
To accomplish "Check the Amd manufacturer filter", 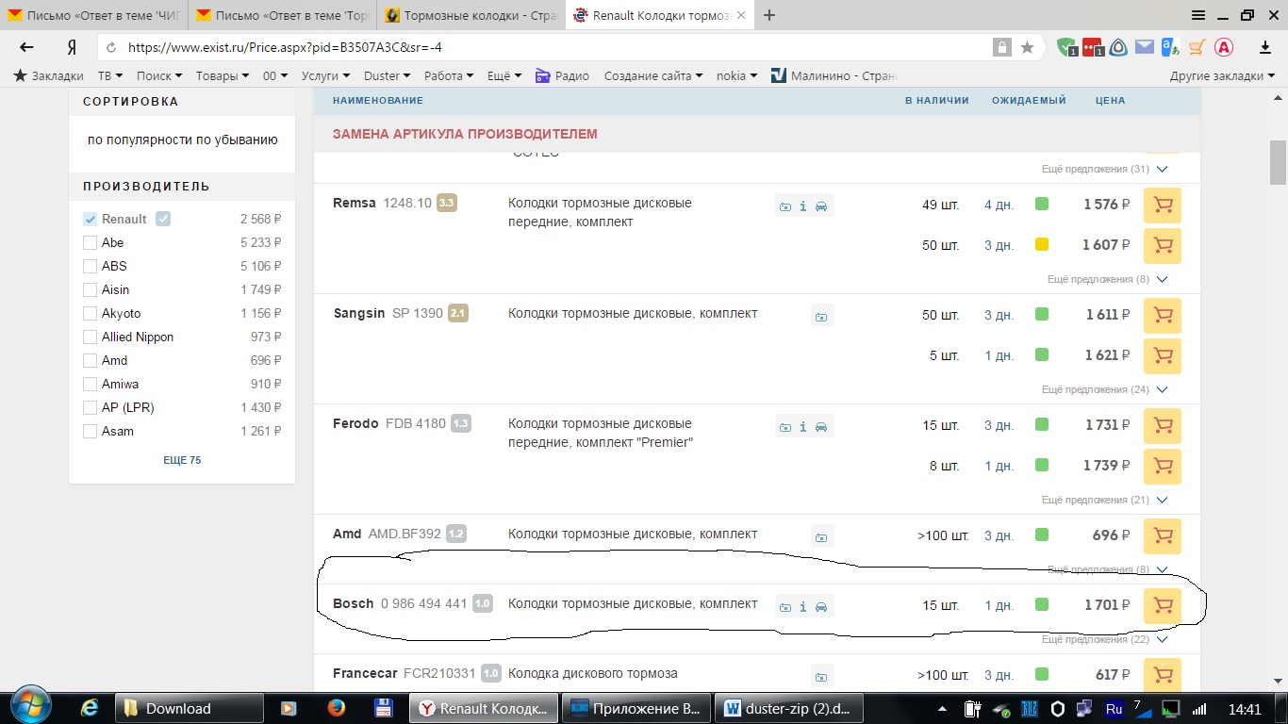I will [x=91, y=360].
